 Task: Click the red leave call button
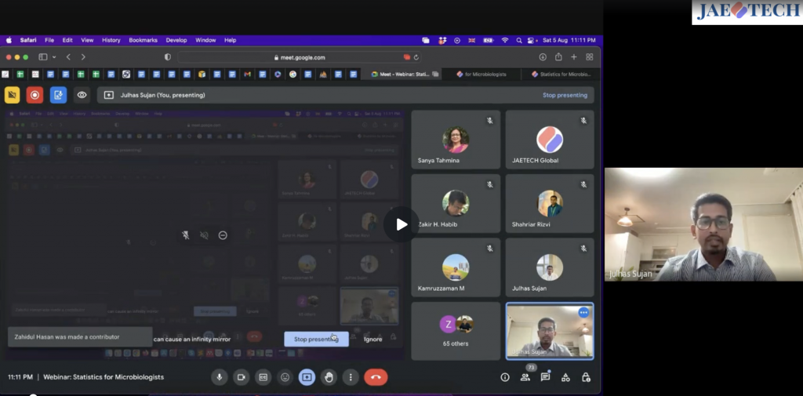tap(376, 377)
